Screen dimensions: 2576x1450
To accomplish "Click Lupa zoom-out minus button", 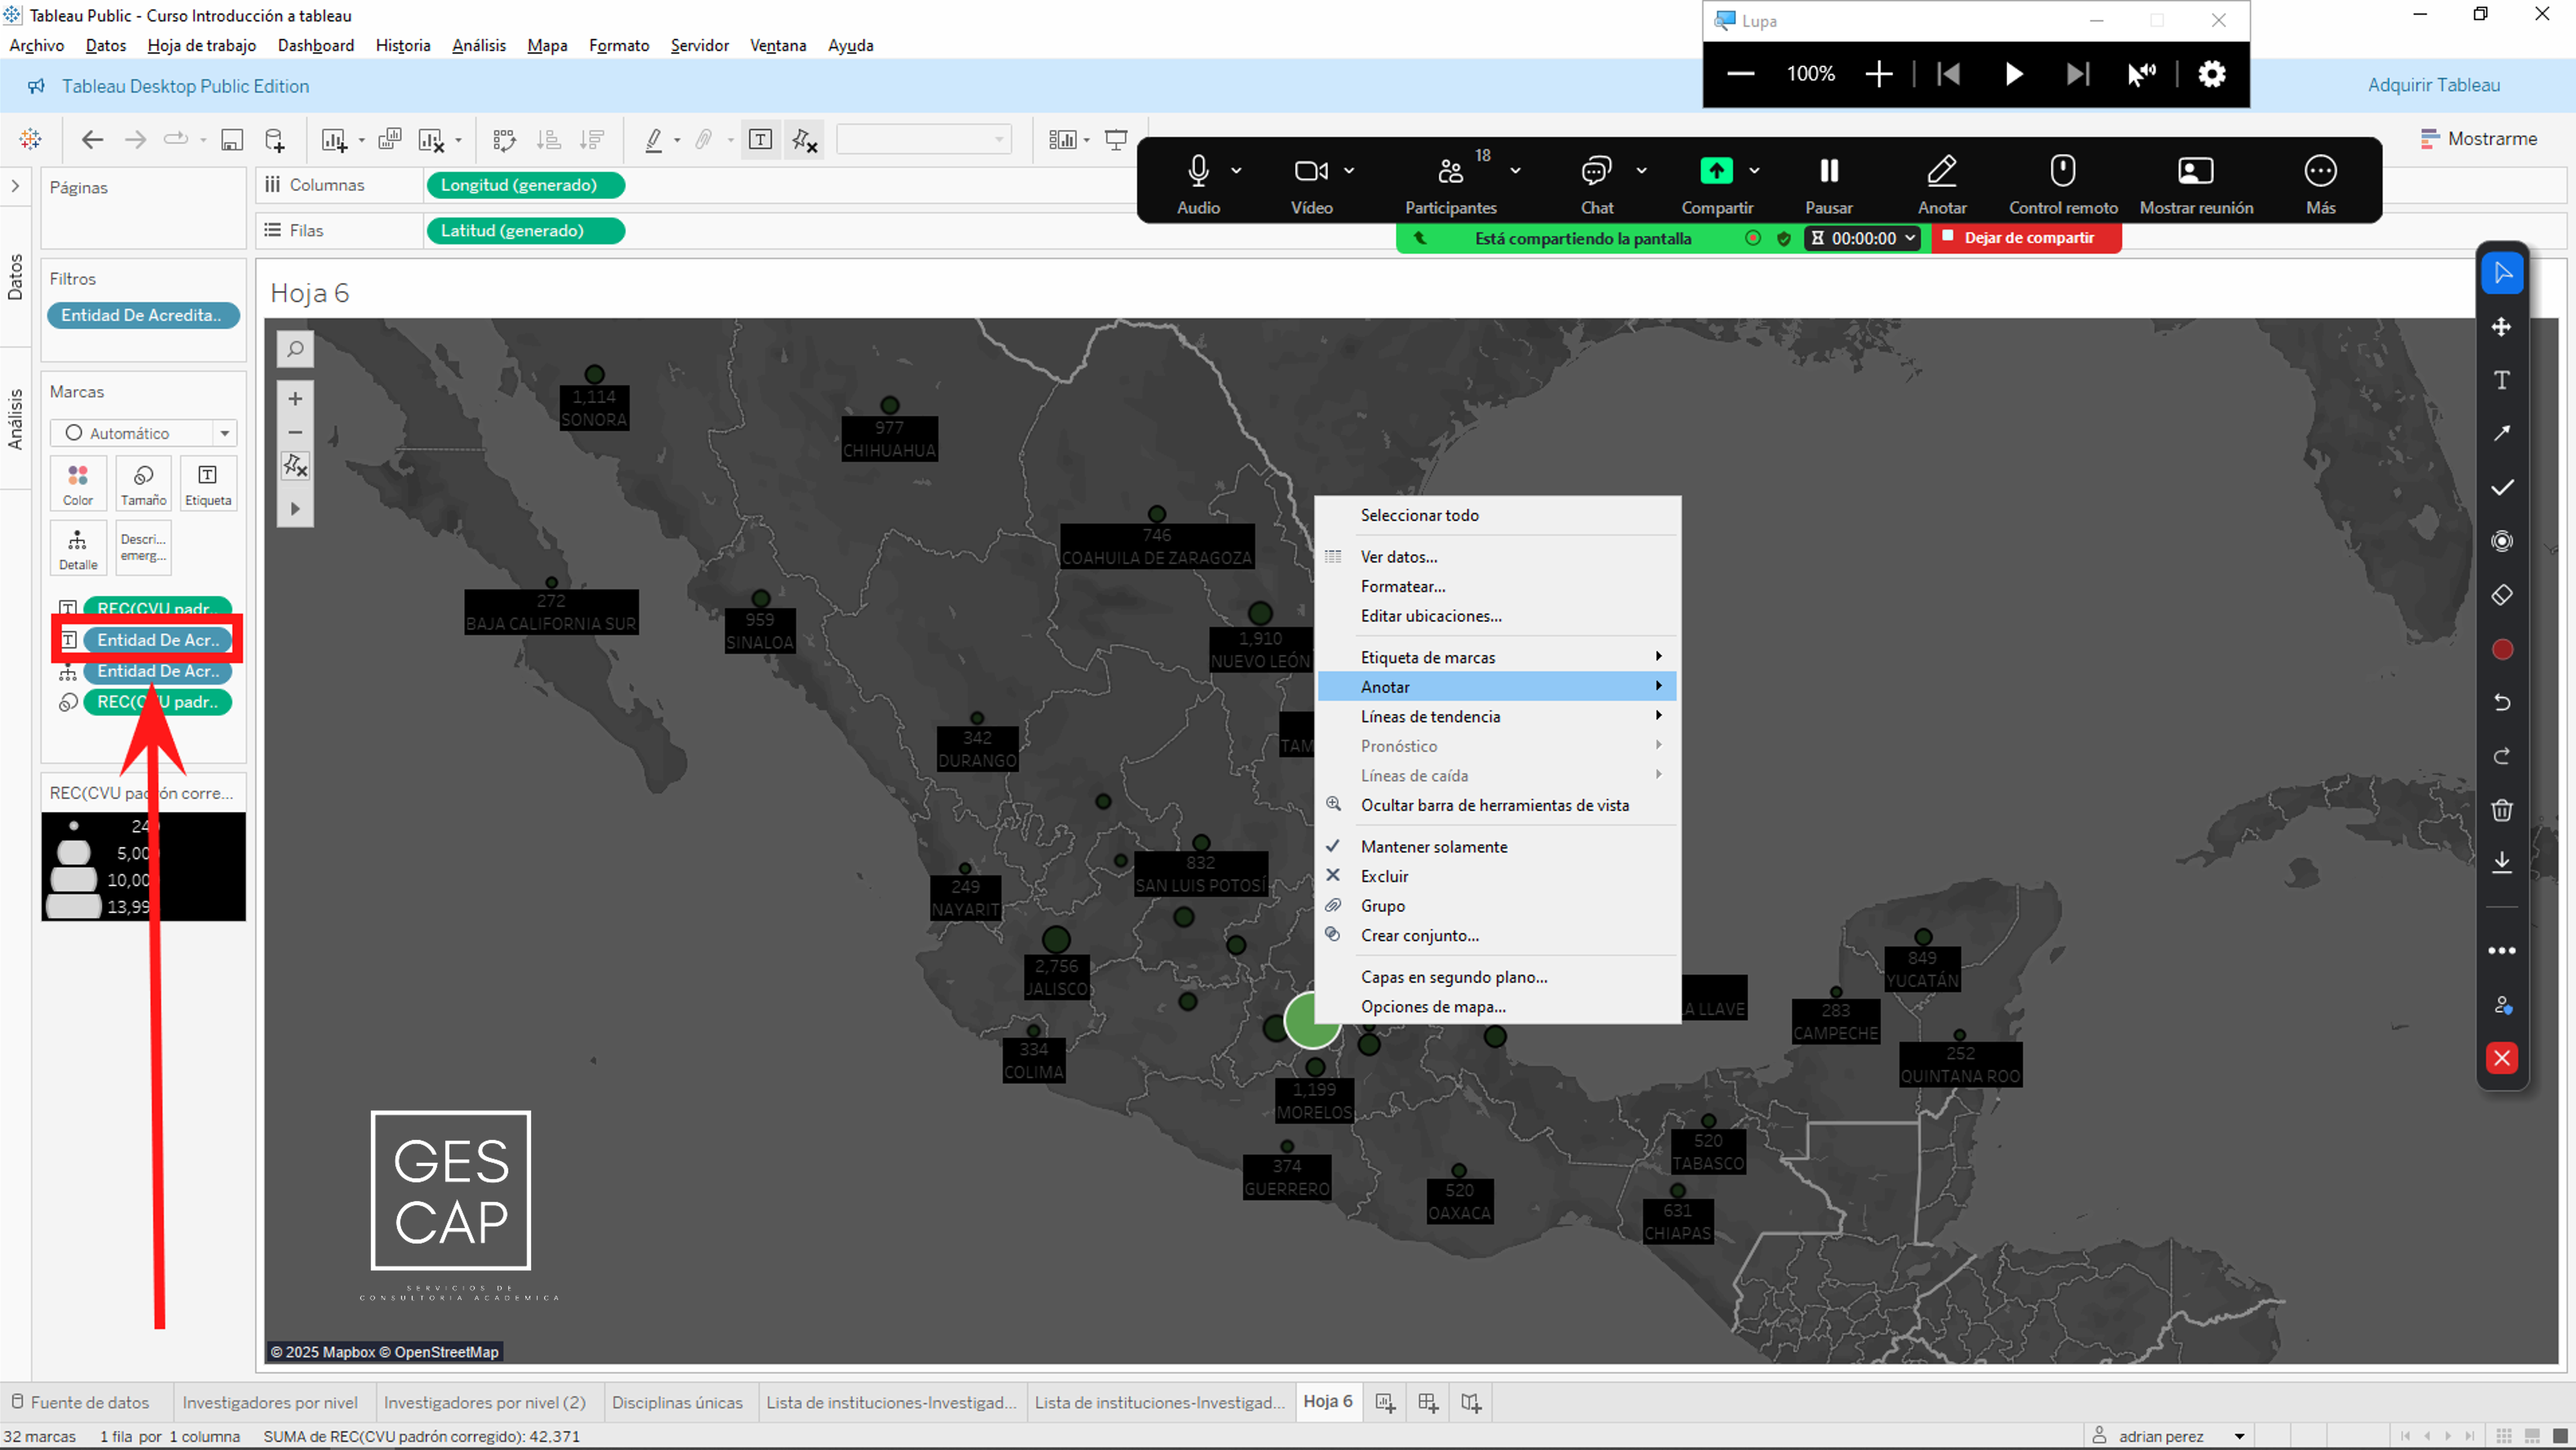I will (1740, 74).
